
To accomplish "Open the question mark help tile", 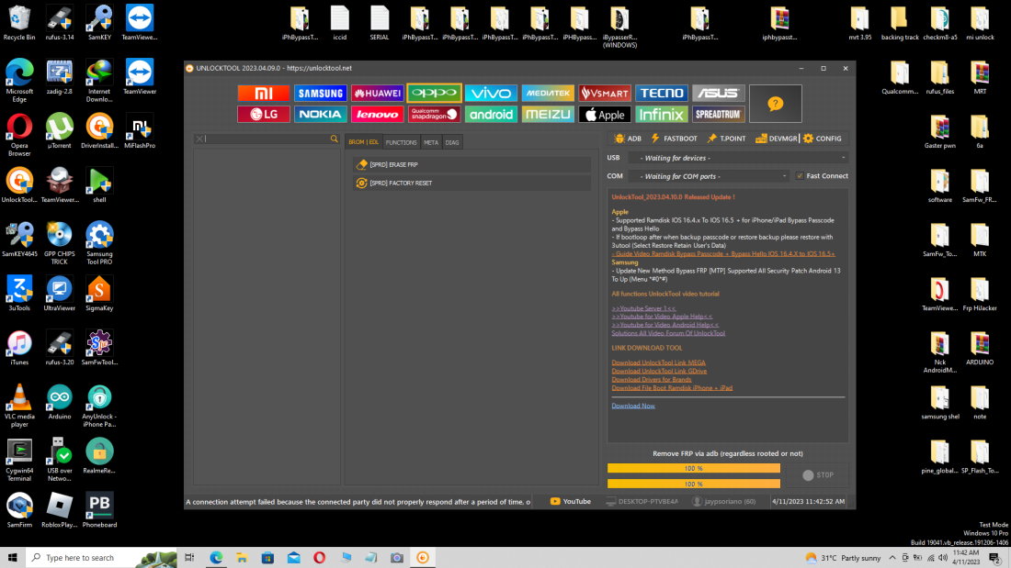I will 775,104.
